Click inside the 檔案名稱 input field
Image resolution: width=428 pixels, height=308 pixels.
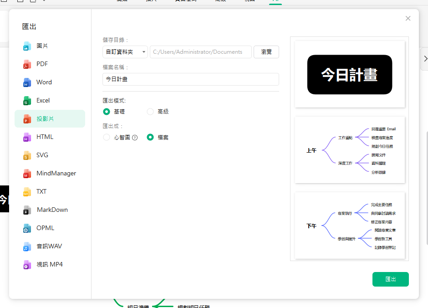coord(190,79)
